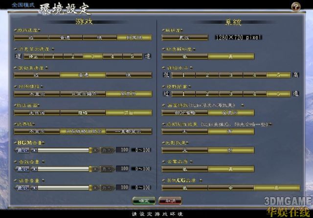Set 详细水平 to level 5

coord(278,75)
